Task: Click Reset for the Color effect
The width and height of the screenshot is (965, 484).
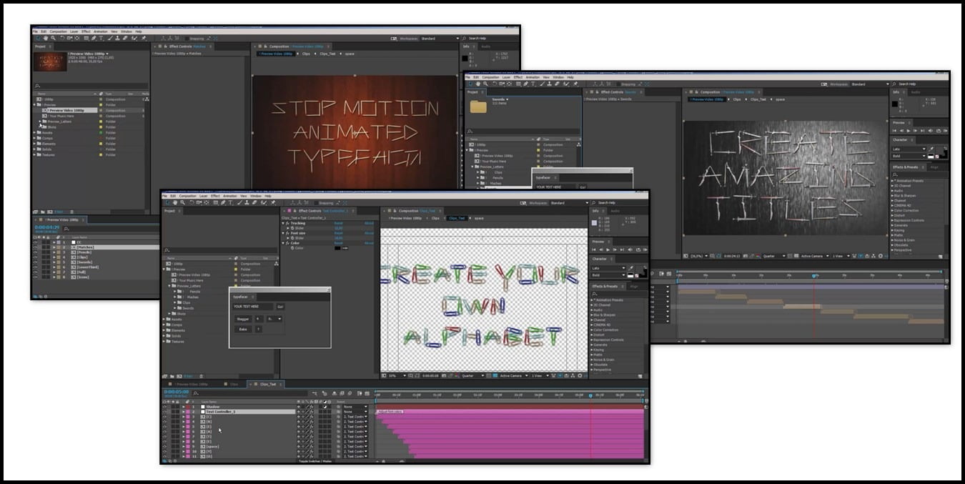Action: click(339, 243)
